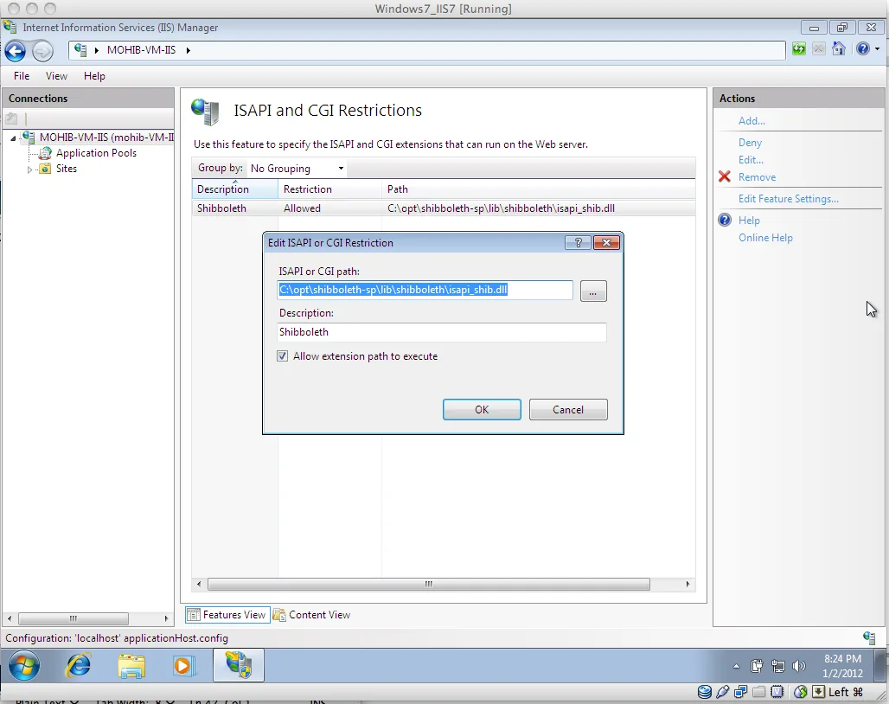Expand the Sites tree node

[29, 169]
